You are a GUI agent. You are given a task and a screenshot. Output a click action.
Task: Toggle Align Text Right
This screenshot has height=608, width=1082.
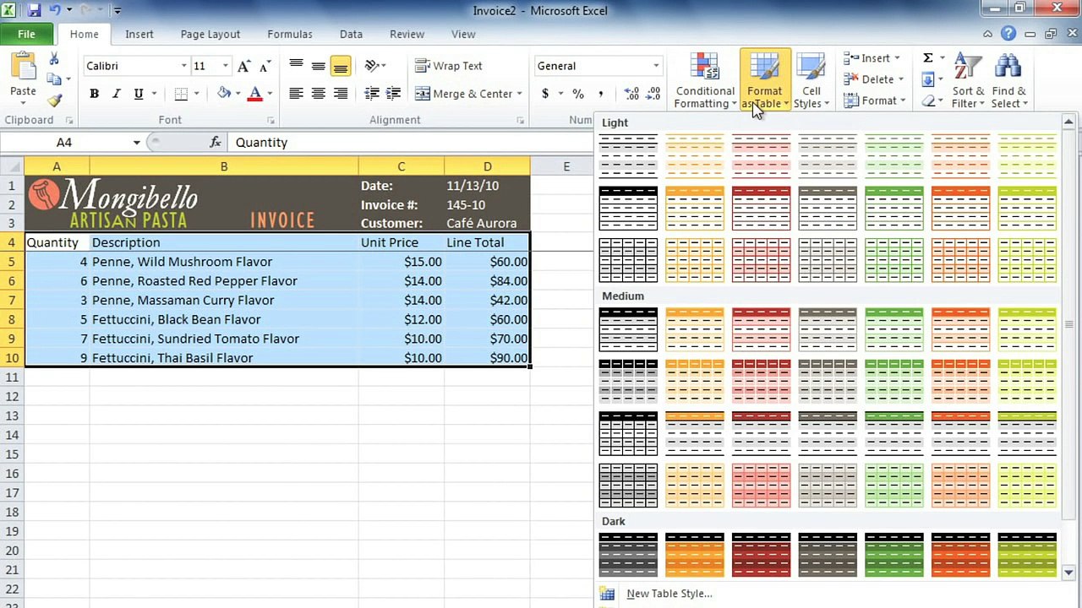pos(340,94)
